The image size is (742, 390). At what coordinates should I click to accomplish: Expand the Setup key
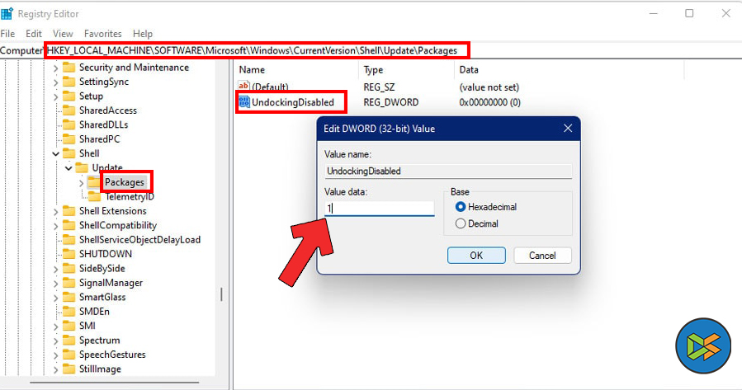55,97
